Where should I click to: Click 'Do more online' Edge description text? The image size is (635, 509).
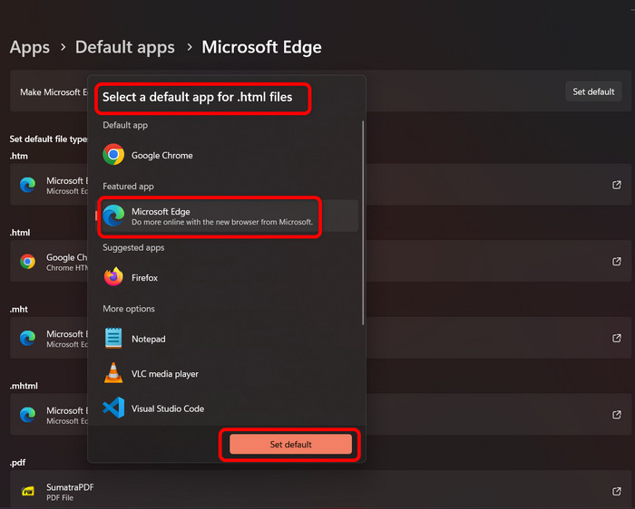point(222,222)
